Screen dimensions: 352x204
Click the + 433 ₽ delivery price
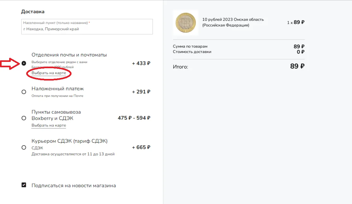pos(141,63)
